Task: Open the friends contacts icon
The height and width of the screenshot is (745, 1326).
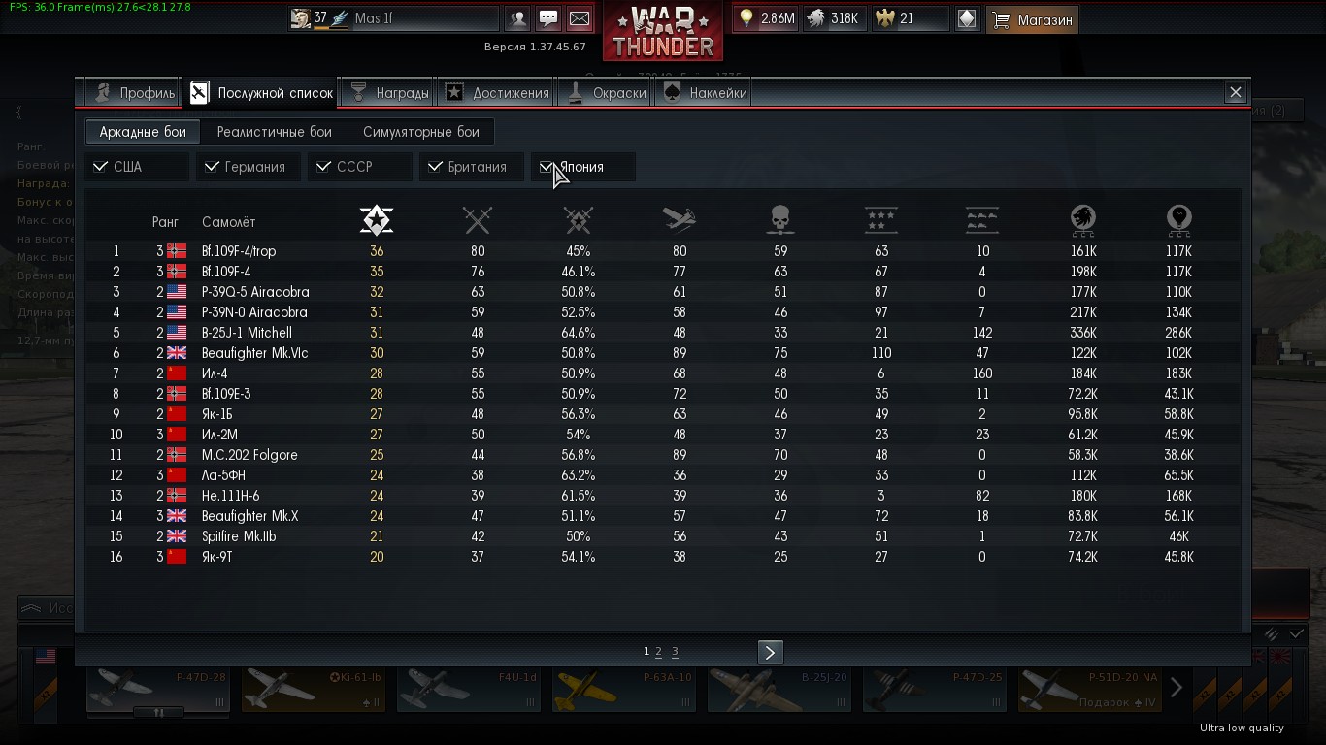Action: (517, 18)
